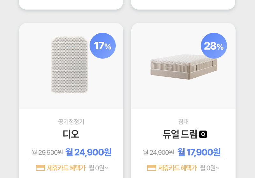This screenshot has height=178, width=255.
Task: Click the crossed-out 월 29,900원 price
Action: (47, 153)
